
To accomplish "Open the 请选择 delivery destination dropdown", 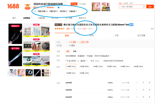I will [84, 61].
